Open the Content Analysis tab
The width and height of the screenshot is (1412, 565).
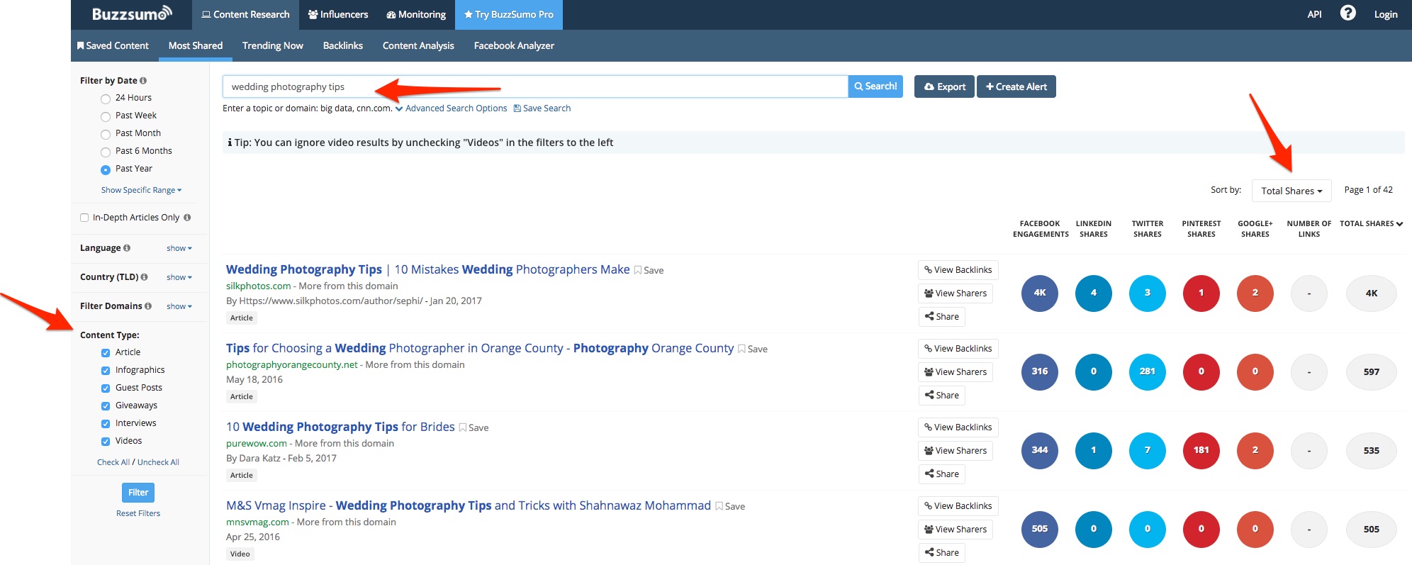tap(418, 45)
